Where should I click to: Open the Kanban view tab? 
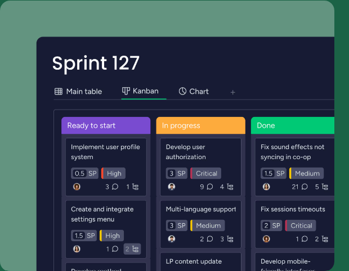tap(140, 91)
